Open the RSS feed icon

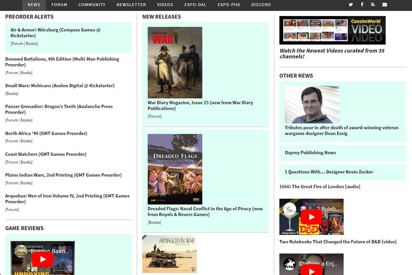tap(373, 4)
